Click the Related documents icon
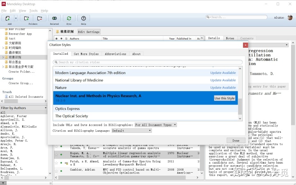This screenshot has height=185, width=296. (x=54, y=19)
